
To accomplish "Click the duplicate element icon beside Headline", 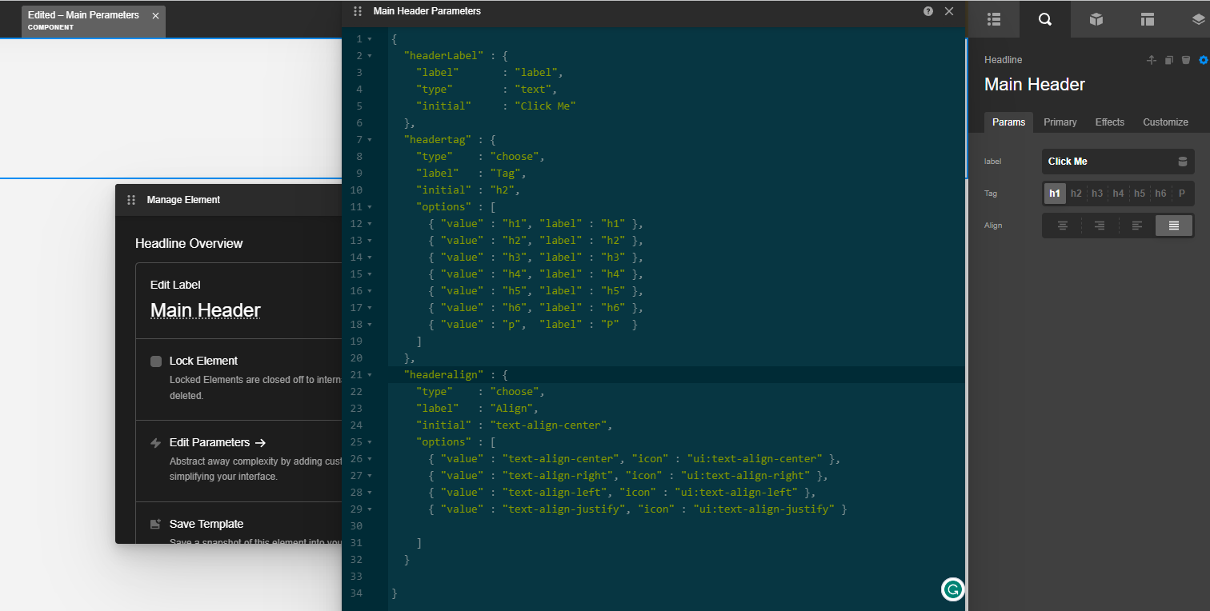I will pos(1169,60).
